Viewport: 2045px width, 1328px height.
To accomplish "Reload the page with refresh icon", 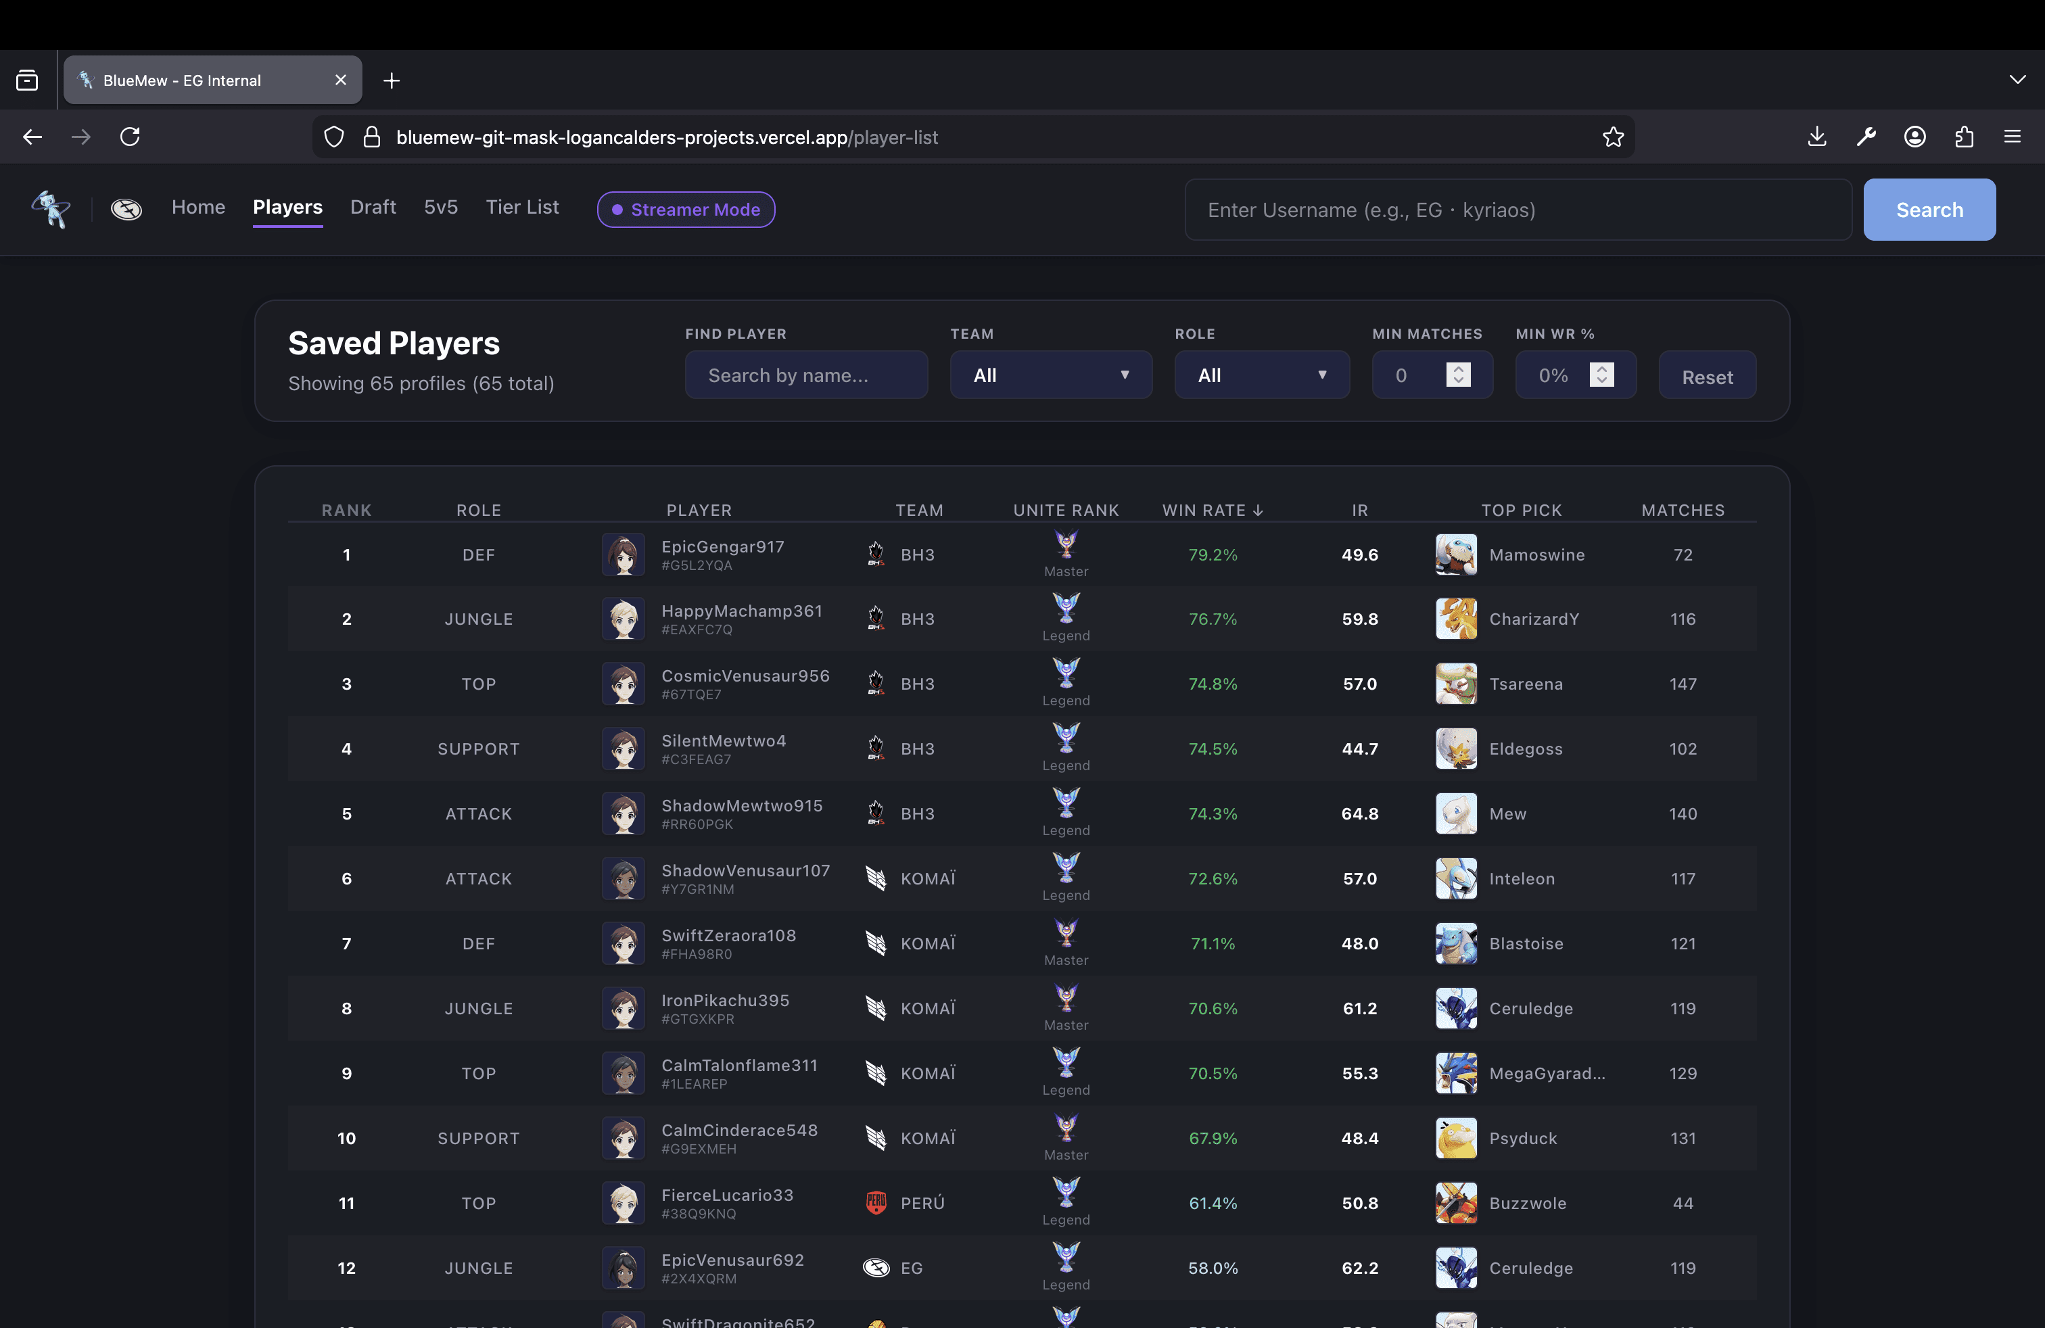I will pyautogui.click(x=130, y=137).
